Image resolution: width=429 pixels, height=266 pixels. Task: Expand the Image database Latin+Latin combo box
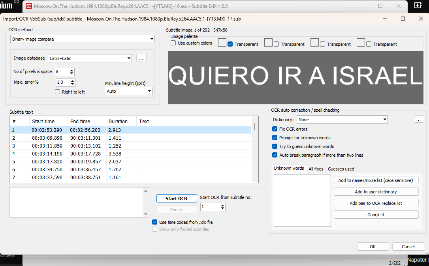point(90,58)
